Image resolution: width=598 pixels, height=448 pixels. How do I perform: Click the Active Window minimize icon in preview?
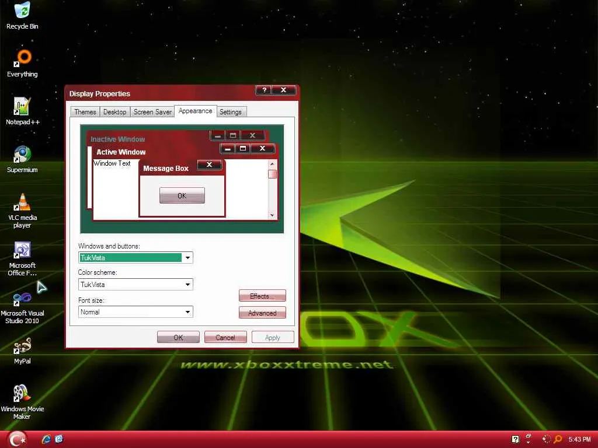[228, 148]
